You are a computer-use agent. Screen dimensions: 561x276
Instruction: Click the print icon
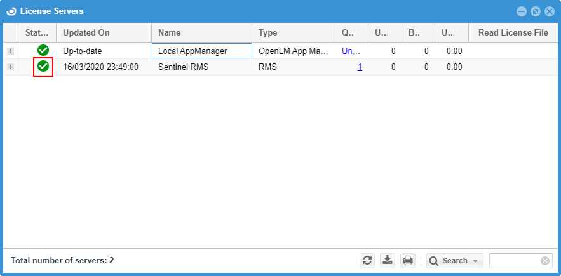(408, 261)
